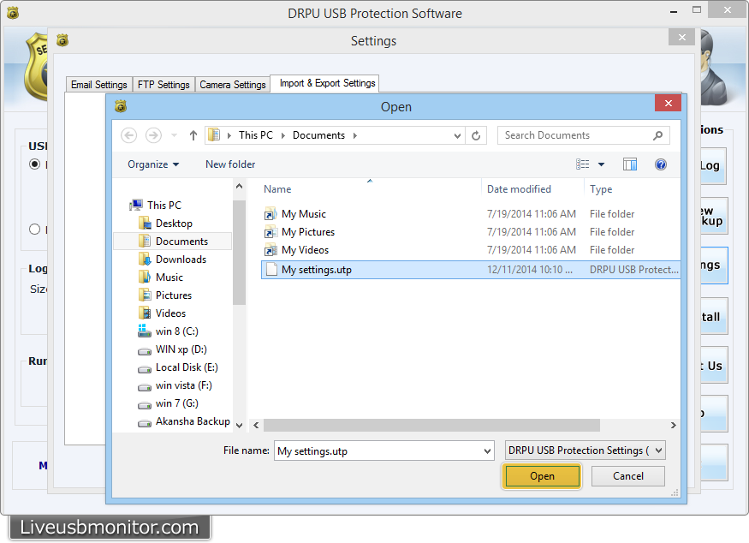749x543 pixels.
Task: Expand the root location breadcrumb arrow
Action: pyautogui.click(x=229, y=135)
